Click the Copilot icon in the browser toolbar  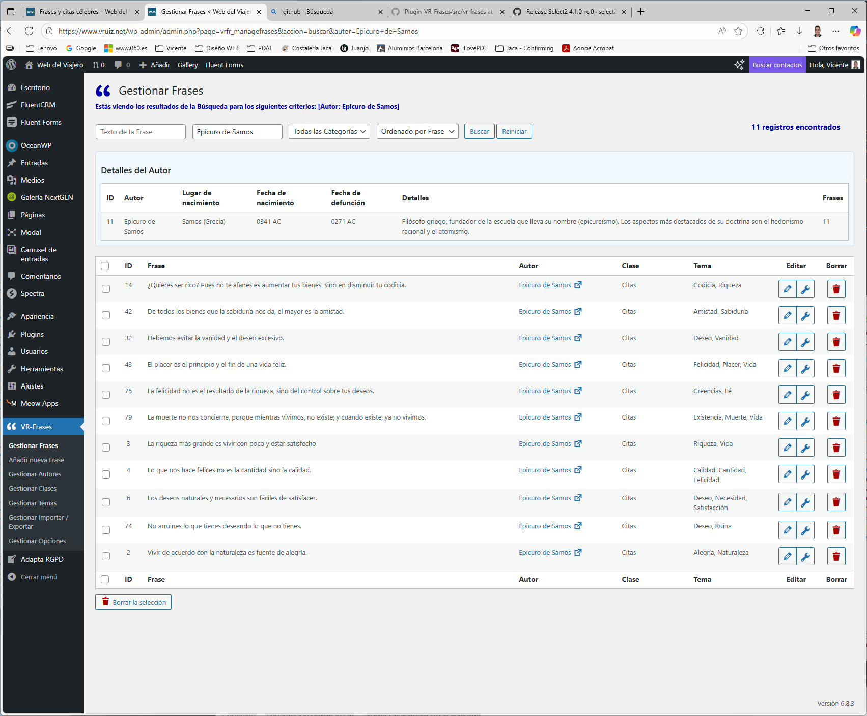[854, 31]
